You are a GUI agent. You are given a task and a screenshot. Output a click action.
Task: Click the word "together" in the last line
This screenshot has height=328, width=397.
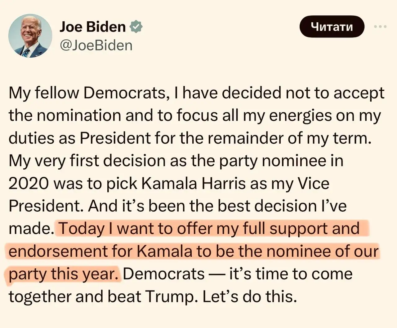point(40,297)
